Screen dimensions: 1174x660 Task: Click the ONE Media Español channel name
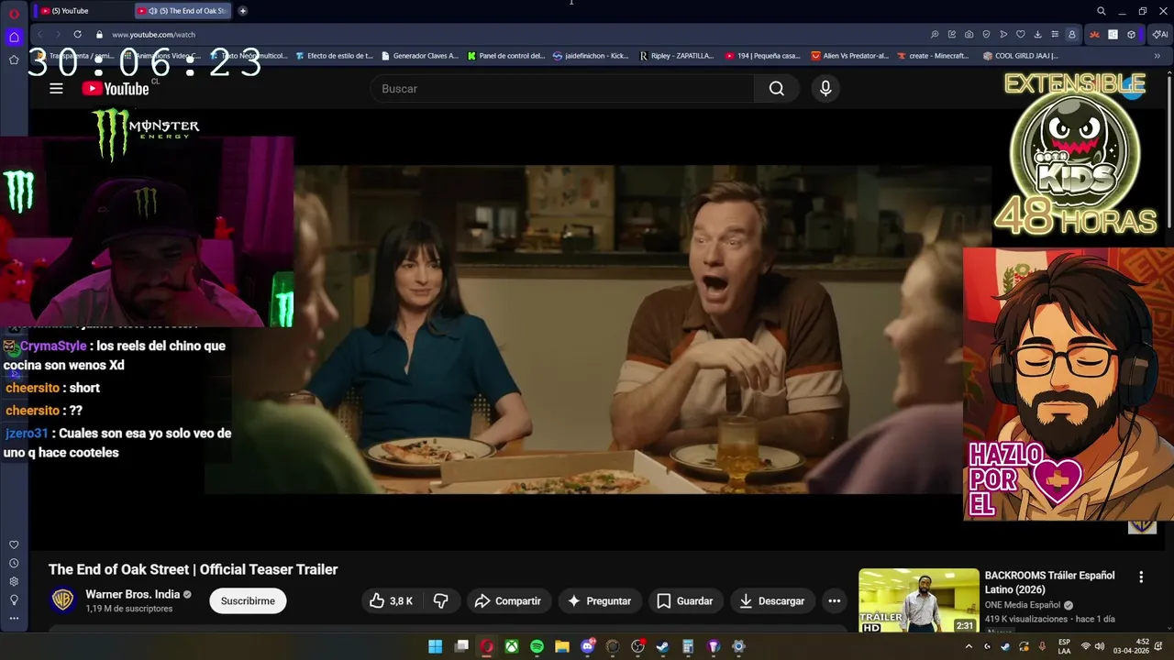(1023, 605)
